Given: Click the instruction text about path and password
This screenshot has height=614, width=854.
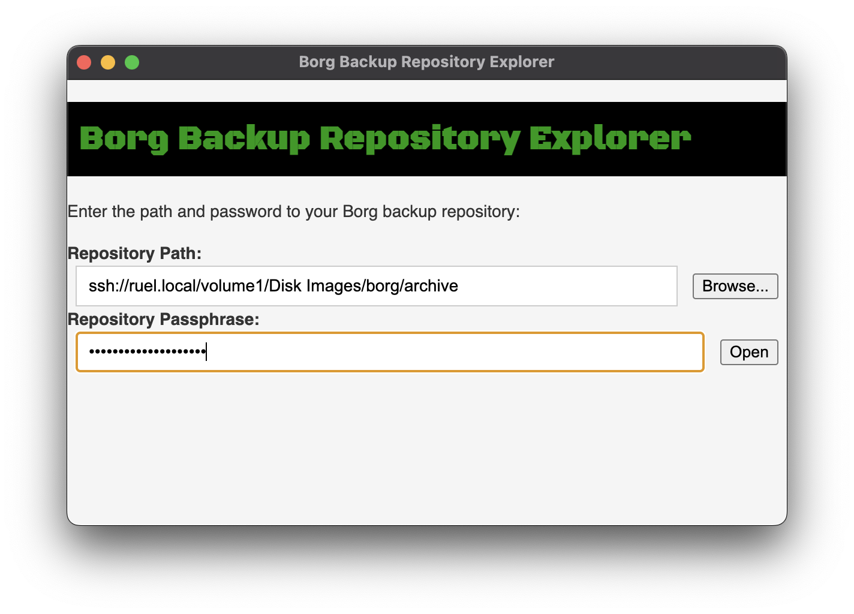Looking at the screenshot, I should point(293,212).
